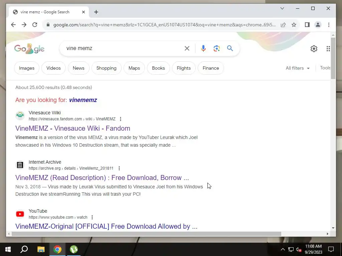Reload the current page
This screenshot has height=256, width=342.
click(x=35, y=25)
